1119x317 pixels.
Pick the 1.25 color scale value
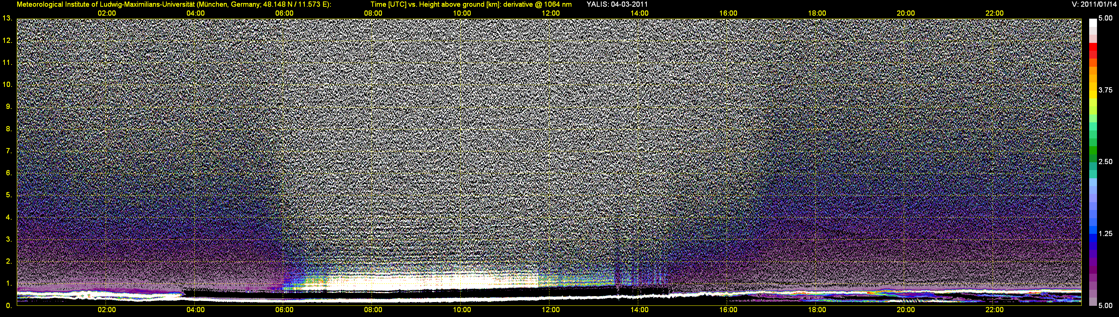tap(1106, 233)
